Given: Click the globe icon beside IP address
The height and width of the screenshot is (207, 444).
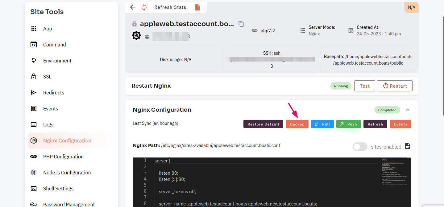Looking at the screenshot, I should (147, 37).
